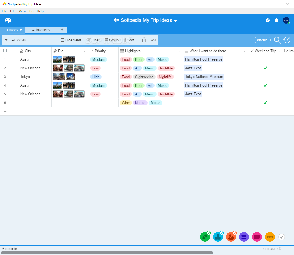This screenshot has height=255, width=294.
Task: Click the yellow more dots circle icon
Action: [270, 237]
